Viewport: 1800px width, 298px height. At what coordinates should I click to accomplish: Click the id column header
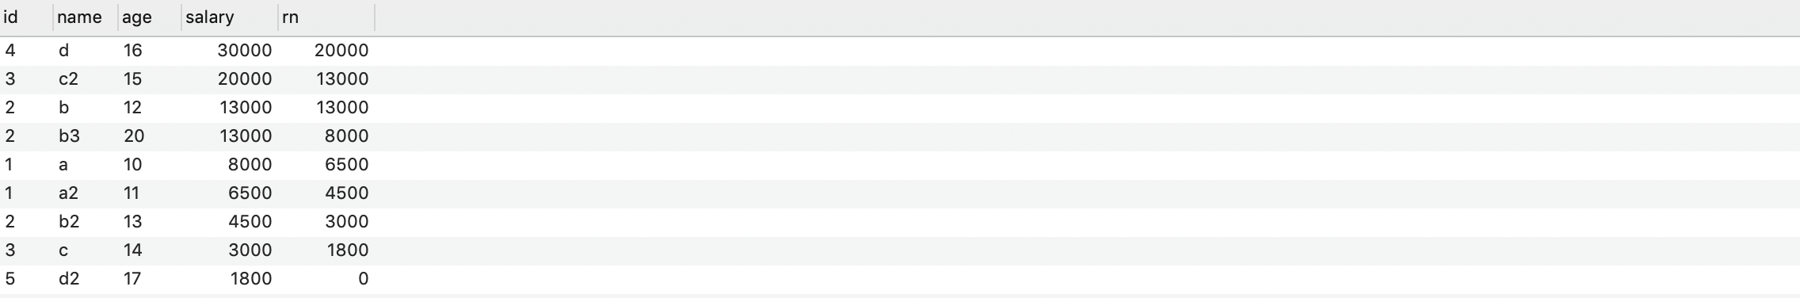(26, 17)
